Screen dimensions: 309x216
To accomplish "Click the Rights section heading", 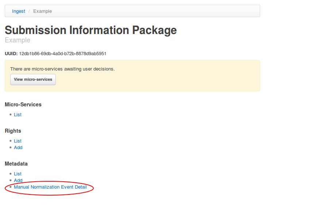I will (x=13, y=131).
